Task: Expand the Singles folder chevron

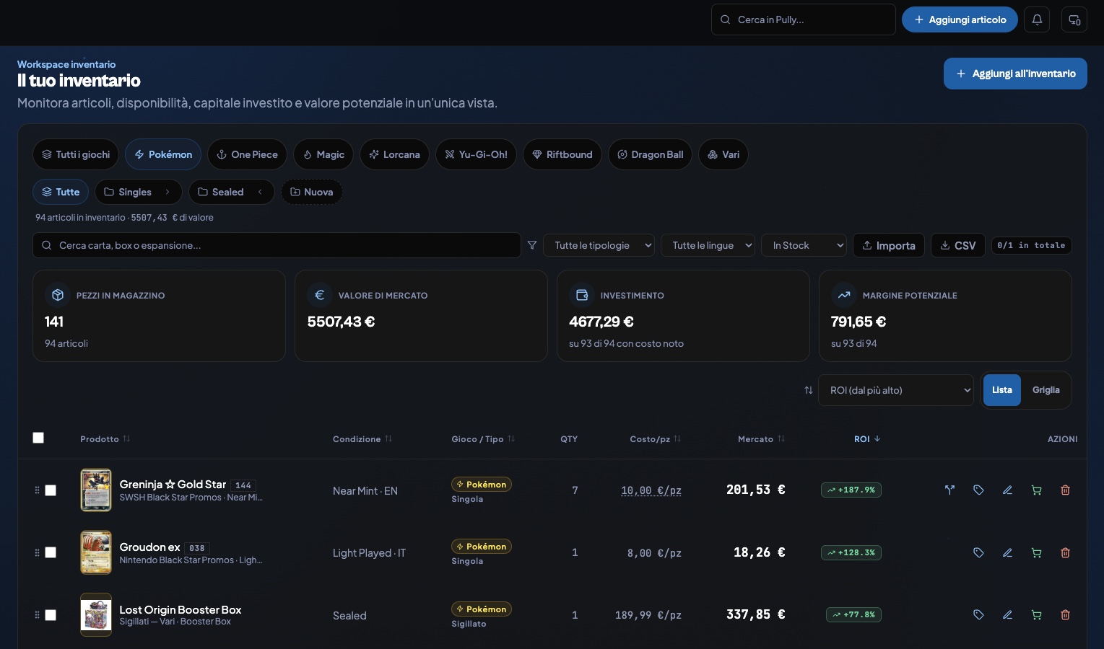Action: [x=168, y=192]
